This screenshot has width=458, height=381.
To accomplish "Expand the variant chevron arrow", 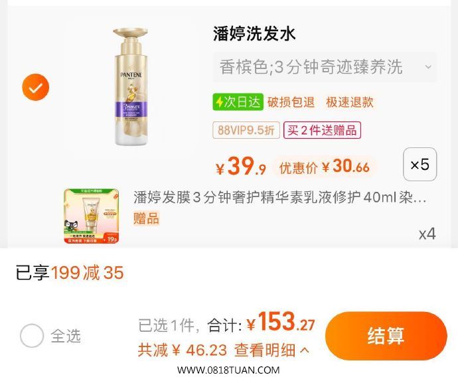I will pyautogui.click(x=428, y=67).
